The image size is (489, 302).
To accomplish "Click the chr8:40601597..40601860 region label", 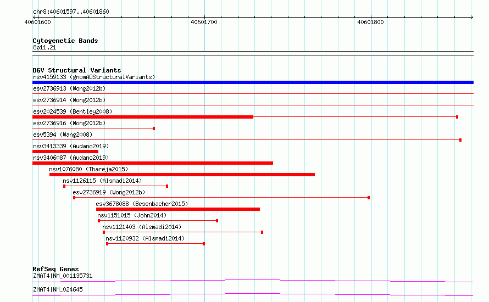I will pos(71,12).
